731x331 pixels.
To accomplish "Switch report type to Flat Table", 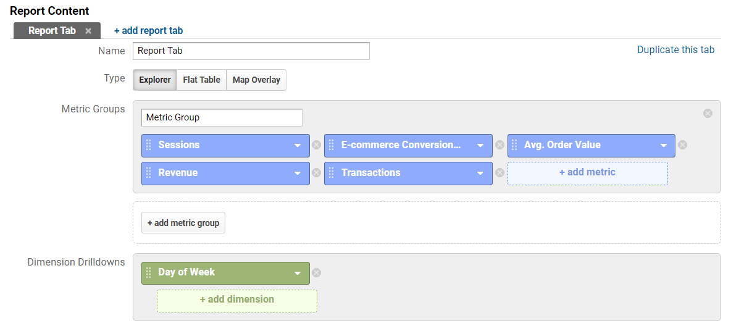I will click(201, 80).
